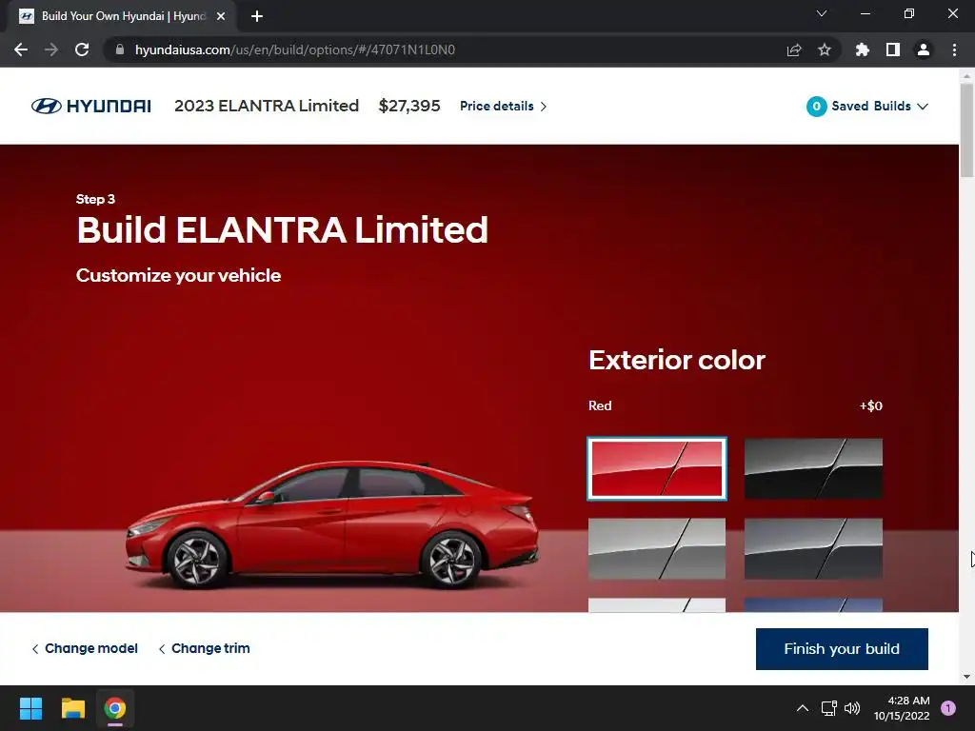
Task: Click the 2023 ELANTRA Limited title
Action: pos(267,106)
